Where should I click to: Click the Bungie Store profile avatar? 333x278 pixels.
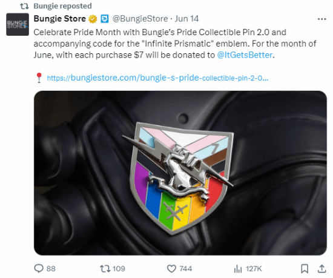(x=18, y=24)
